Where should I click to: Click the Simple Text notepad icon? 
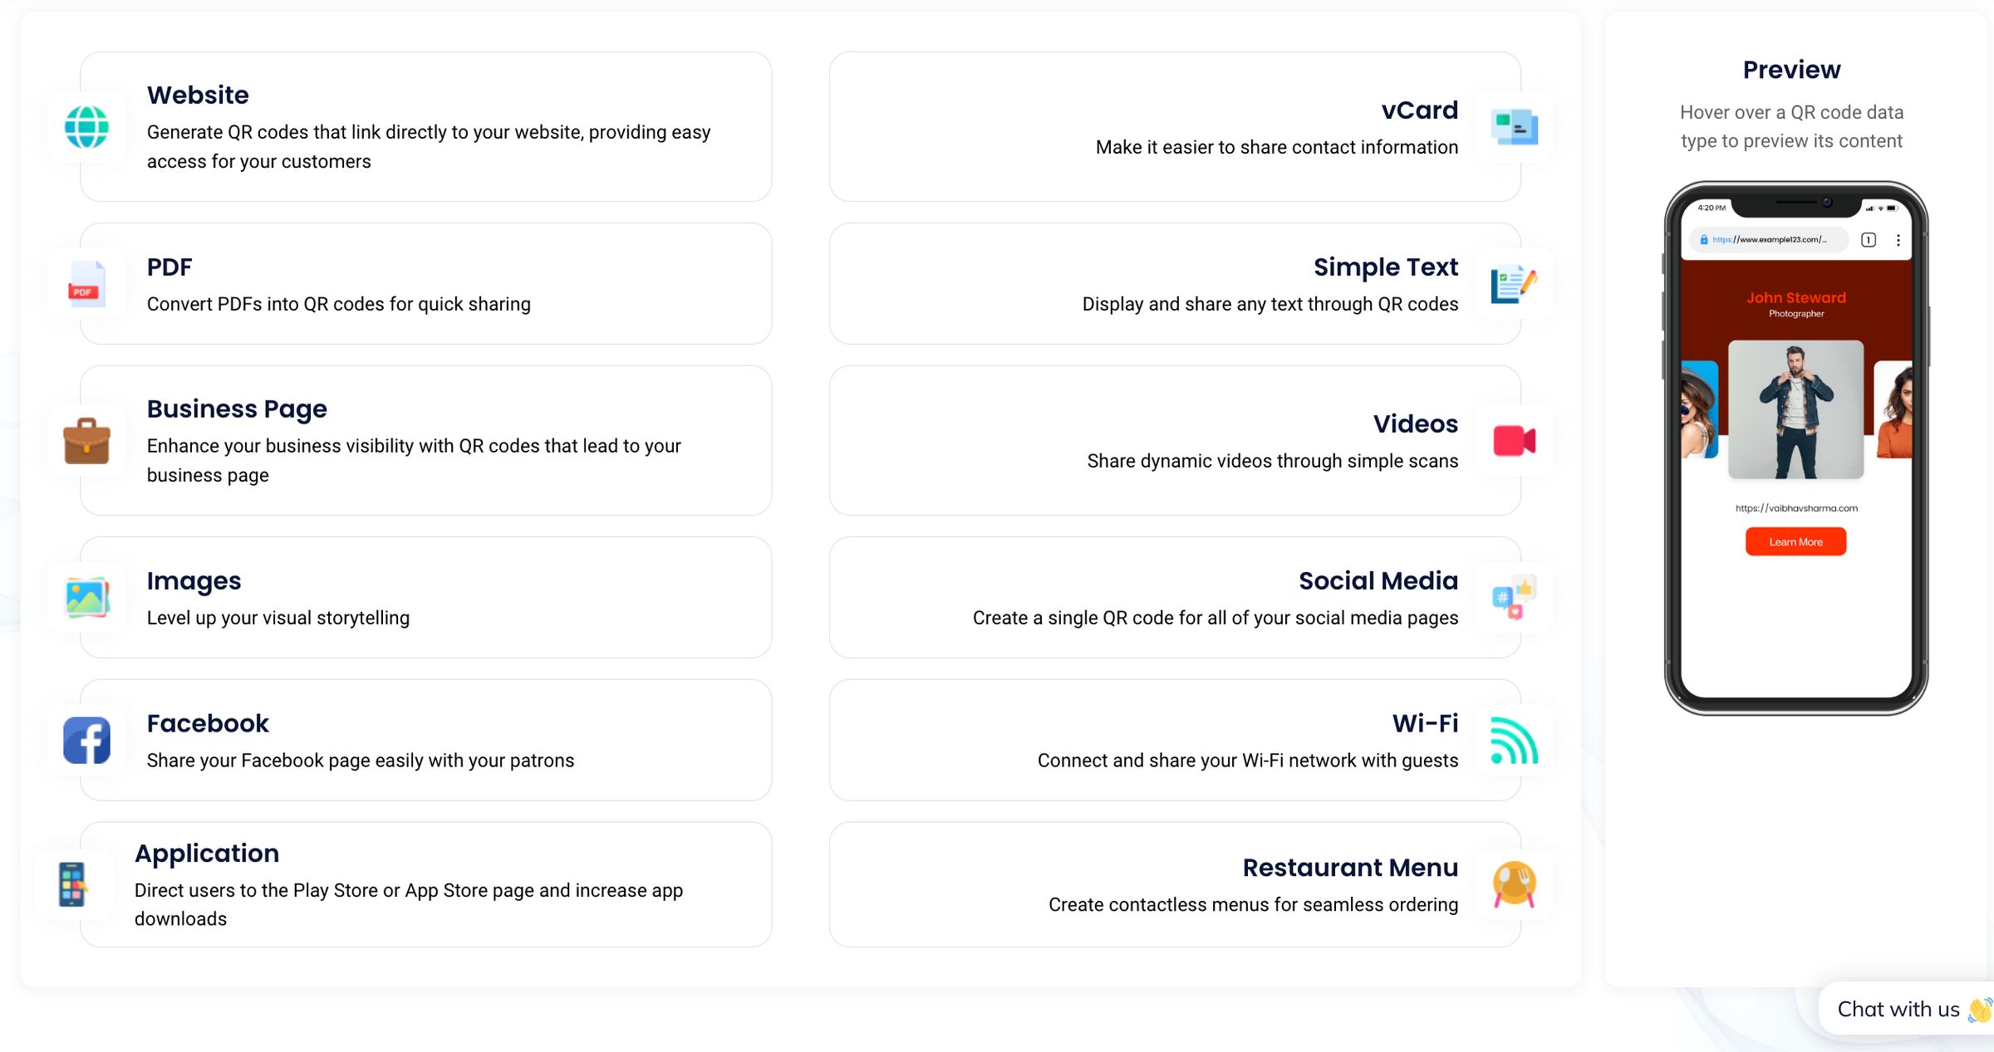point(1513,285)
